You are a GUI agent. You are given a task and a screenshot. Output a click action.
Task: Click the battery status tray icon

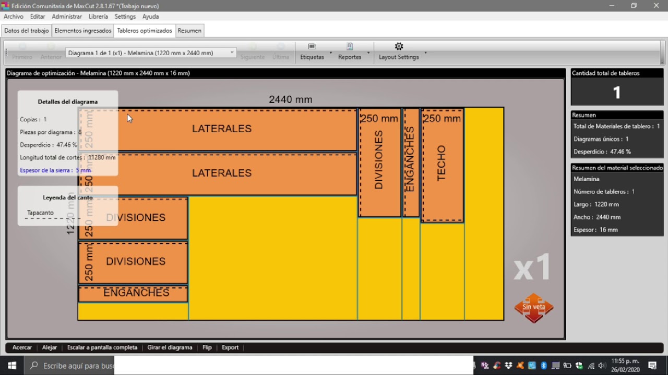click(x=567, y=366)
